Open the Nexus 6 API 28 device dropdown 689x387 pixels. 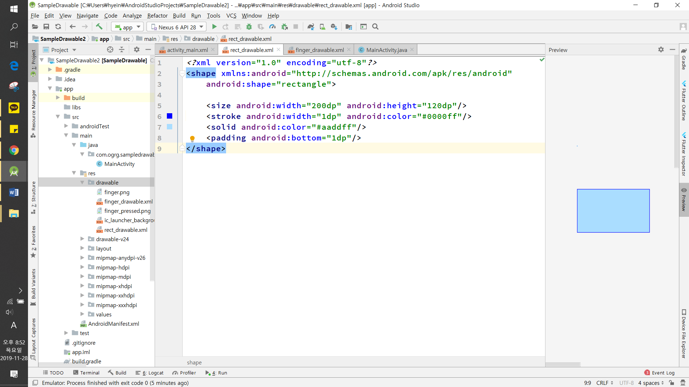tap(177, 27)
